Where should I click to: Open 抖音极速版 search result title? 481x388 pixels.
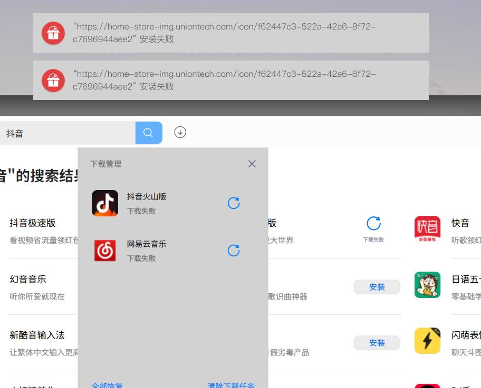[33, 223]
